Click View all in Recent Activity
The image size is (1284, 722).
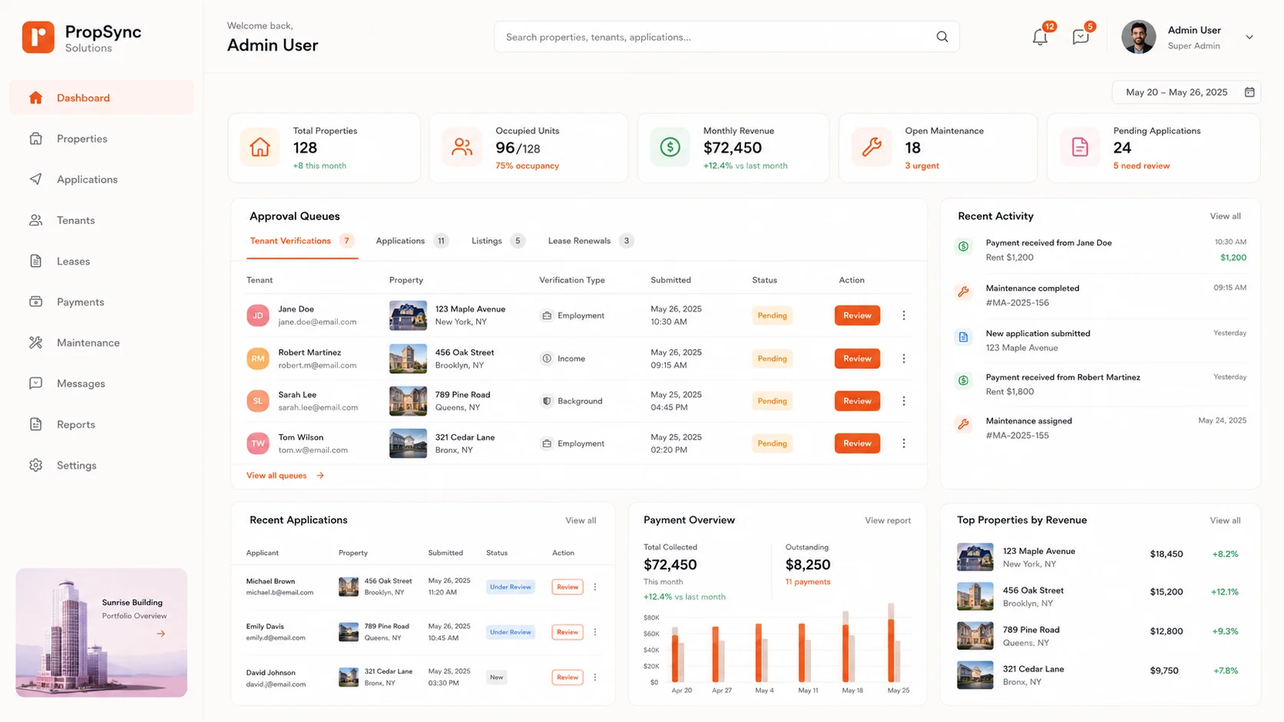click(x=1225, y=216)
